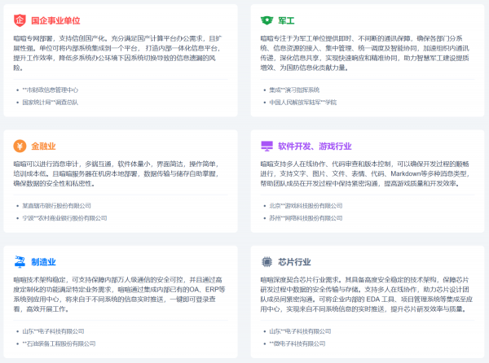The height and width of the screenshot is (363, 489).
Task: Click 山东**电子科技有限公司 under 制造业
Action: click(53, 331)
